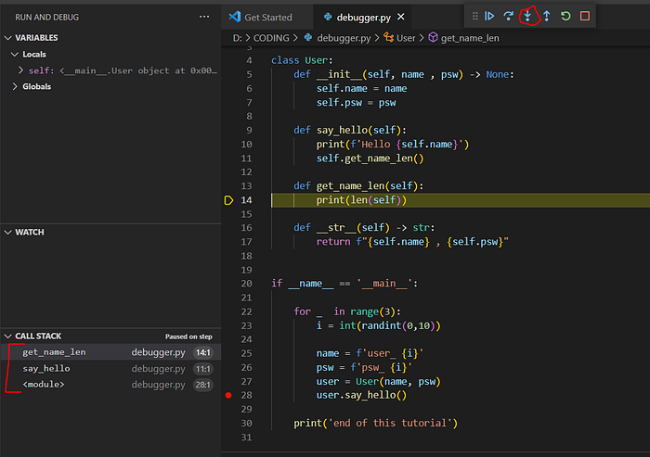Click 'def __str__(self) -> str:' line
650x457 pixels.
pos(364,228)
